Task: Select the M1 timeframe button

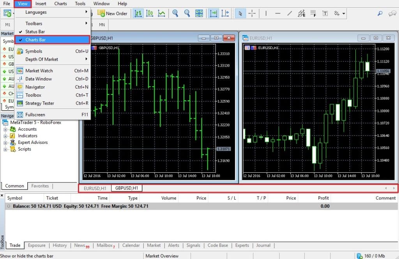Action: tap(8, 24)
